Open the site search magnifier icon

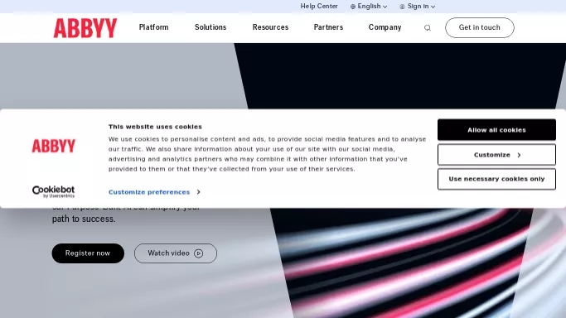[x=428, y=28]
